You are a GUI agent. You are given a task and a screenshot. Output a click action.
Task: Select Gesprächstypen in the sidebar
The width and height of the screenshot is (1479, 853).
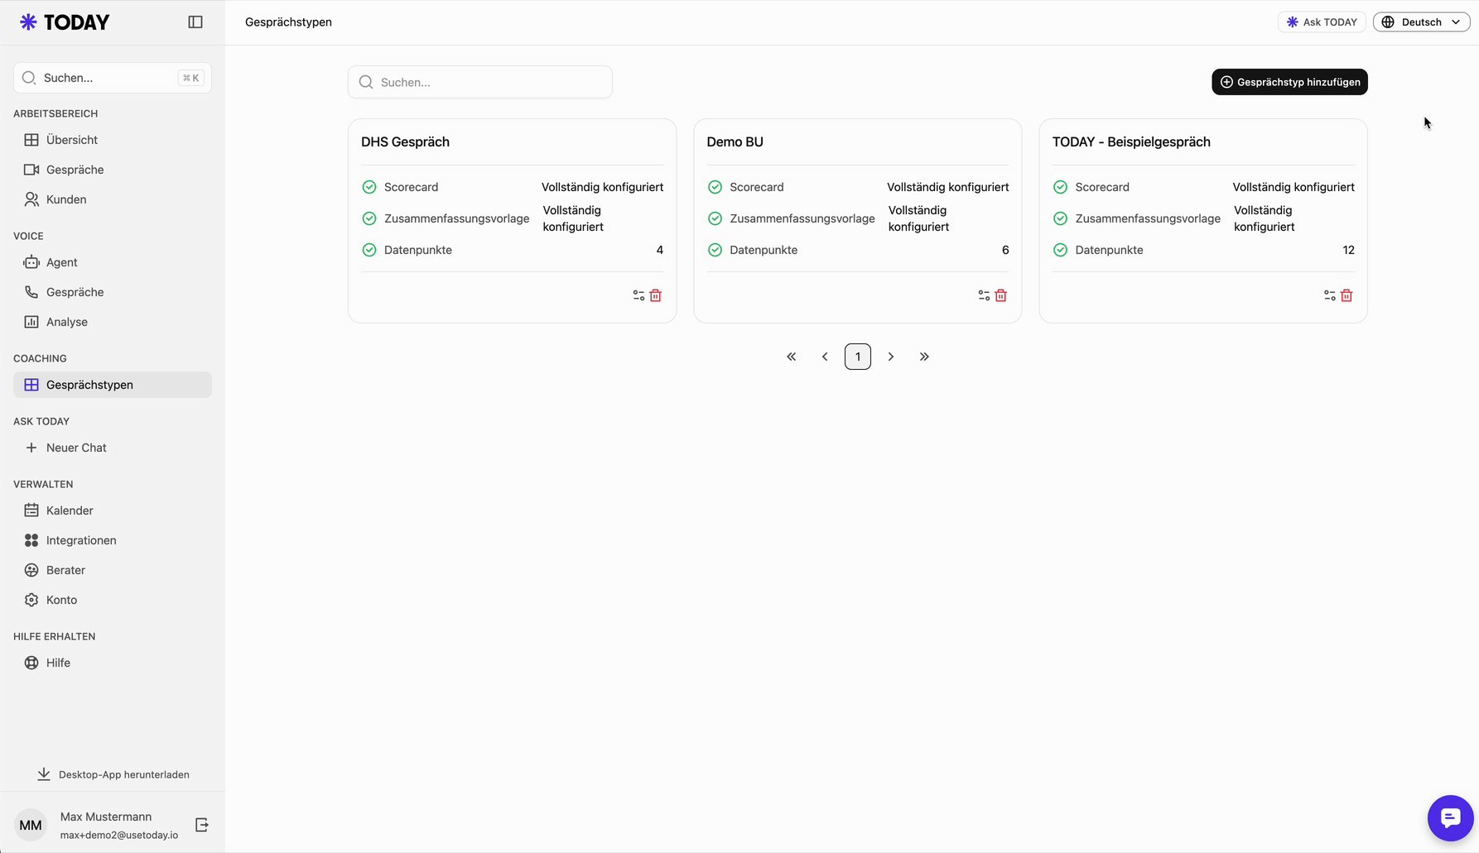click(113, 385)
